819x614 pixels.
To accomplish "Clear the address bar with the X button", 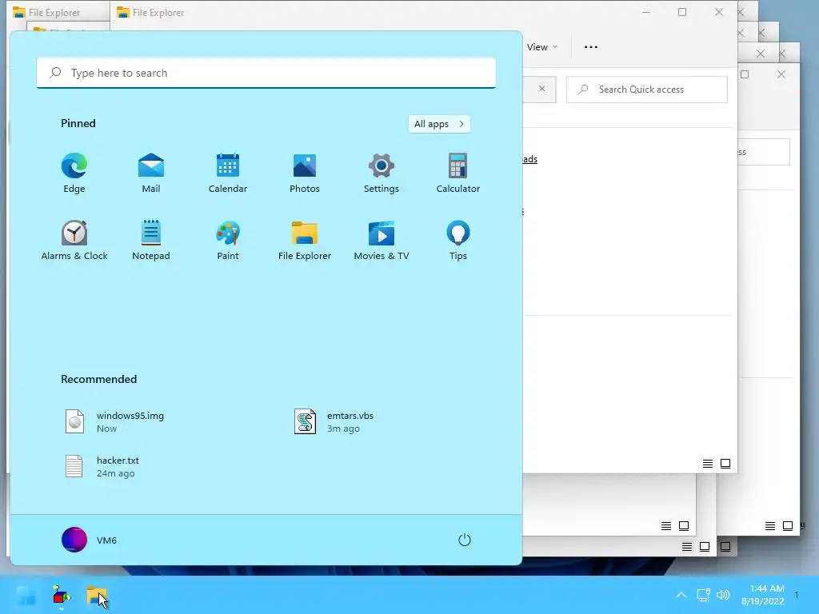I will 541,89.
